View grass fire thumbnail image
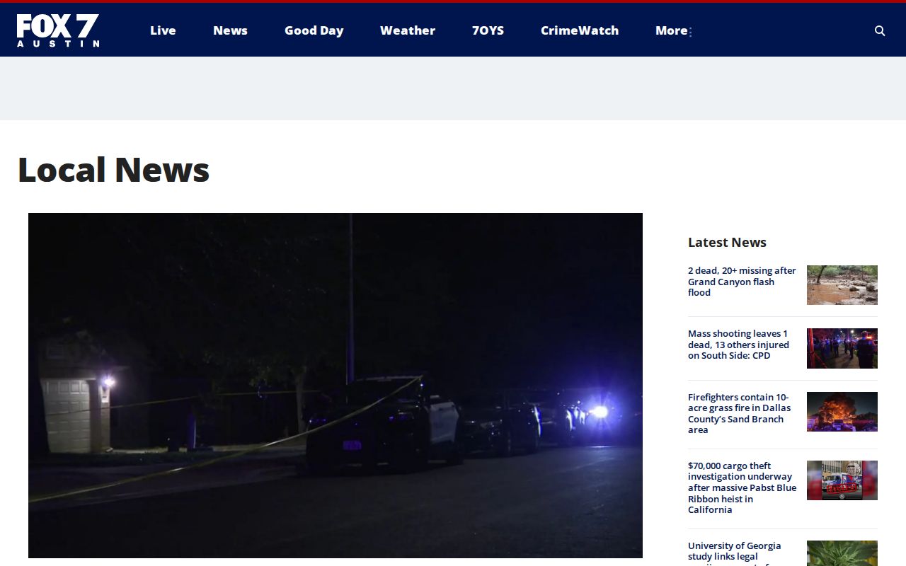This screenshot has width=906, height=566. click(x=842, y=412)
